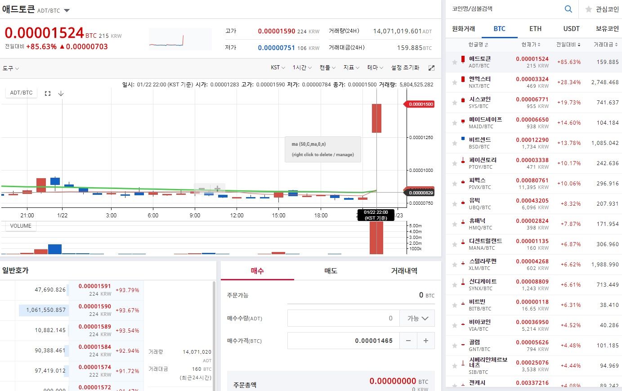Screen dimensions: 622x391
Task: Switch to the USDT market tab
Action: point(571,29)
